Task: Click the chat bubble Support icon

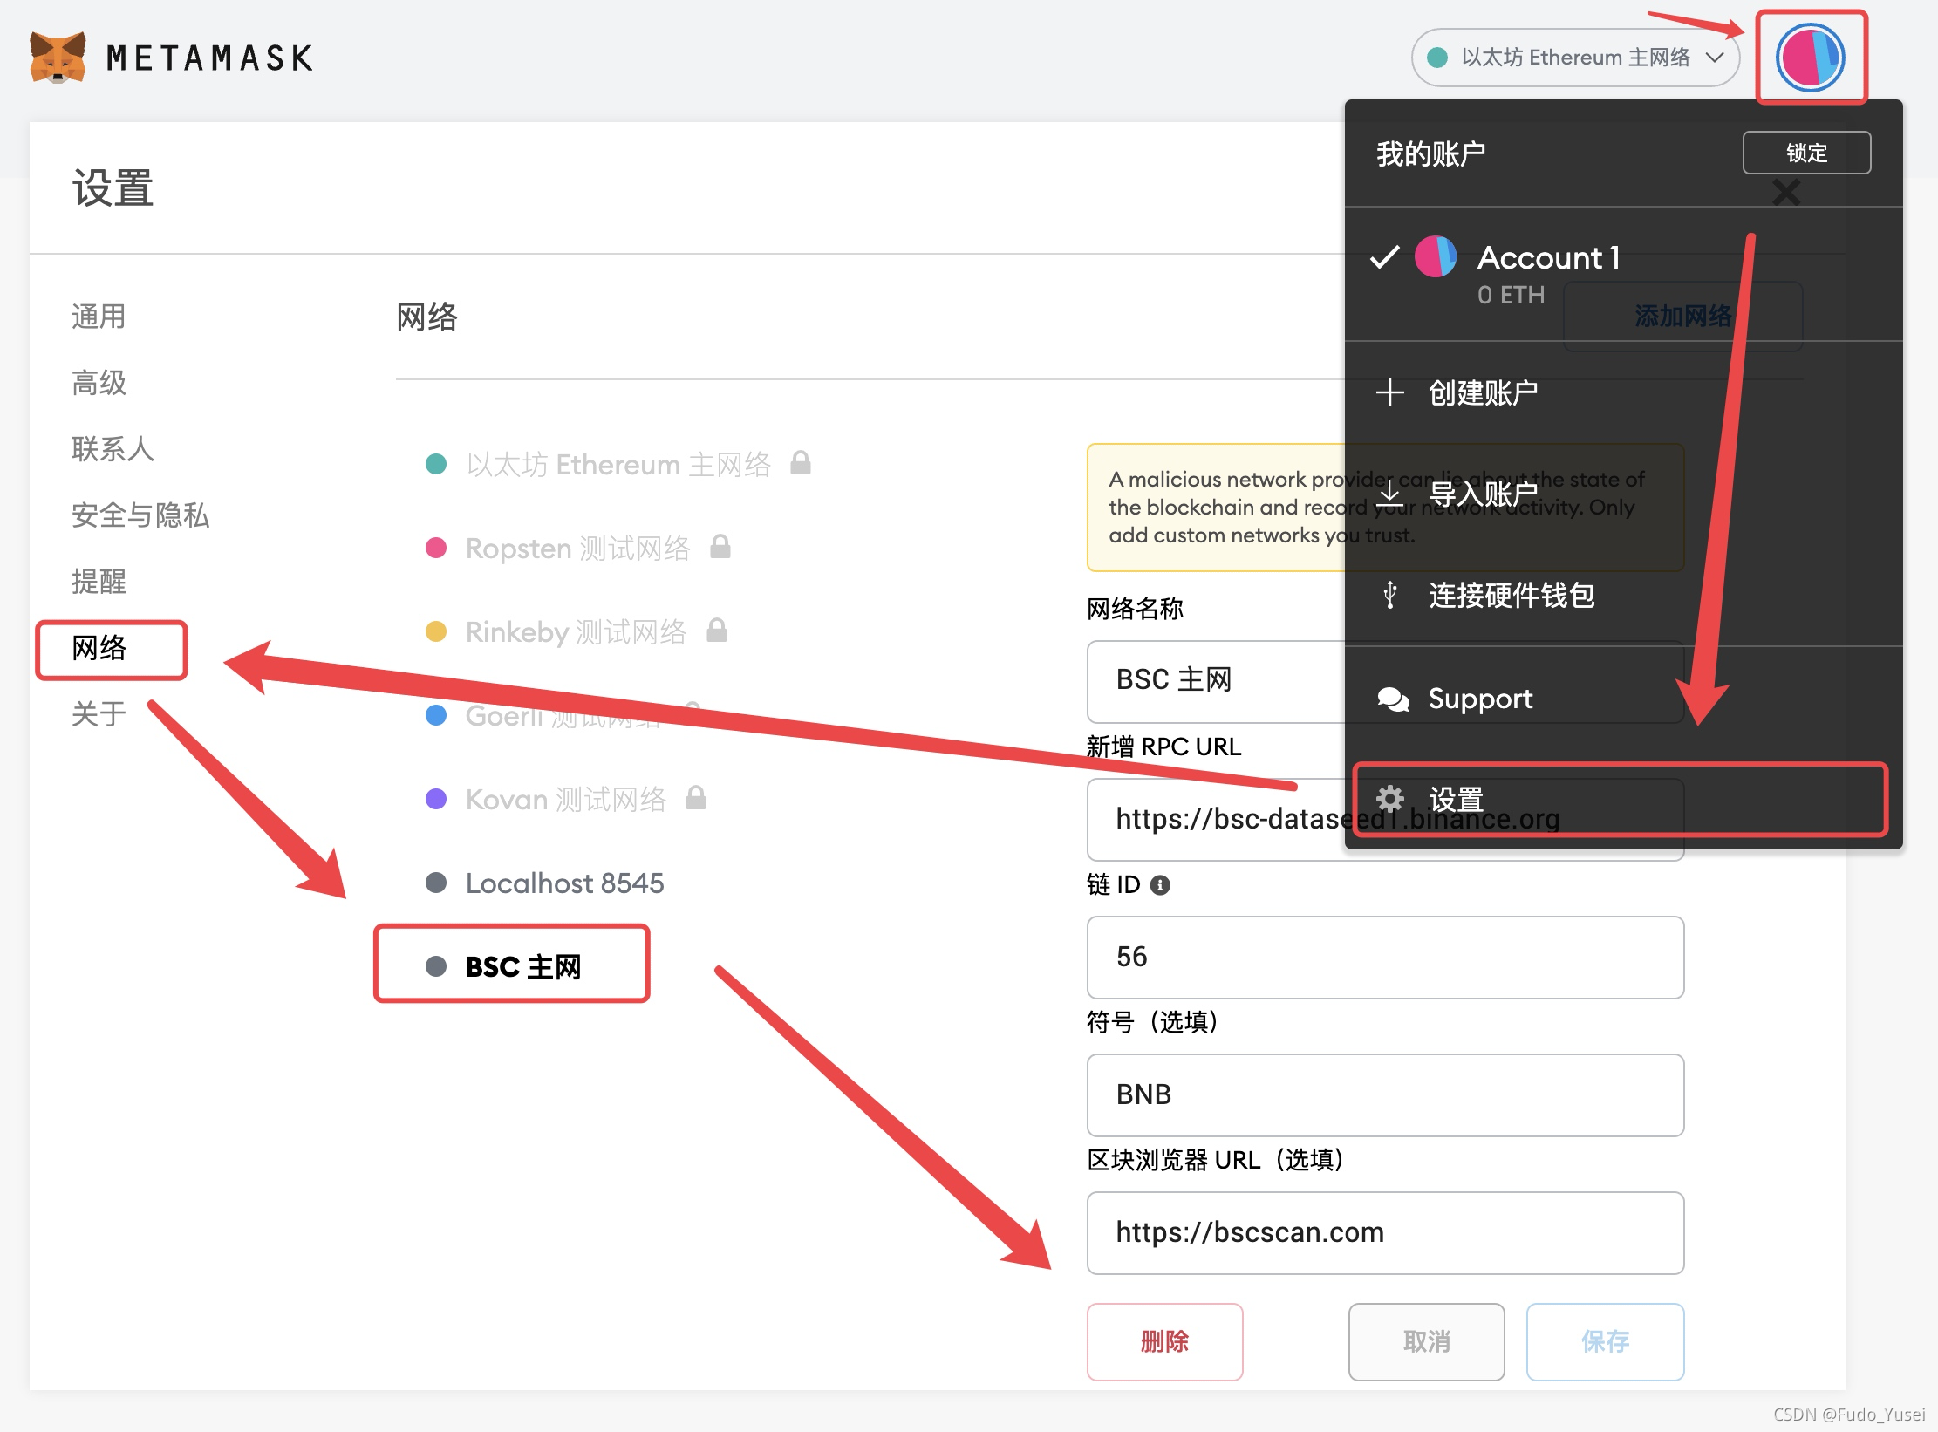Action: point(1393,699)
